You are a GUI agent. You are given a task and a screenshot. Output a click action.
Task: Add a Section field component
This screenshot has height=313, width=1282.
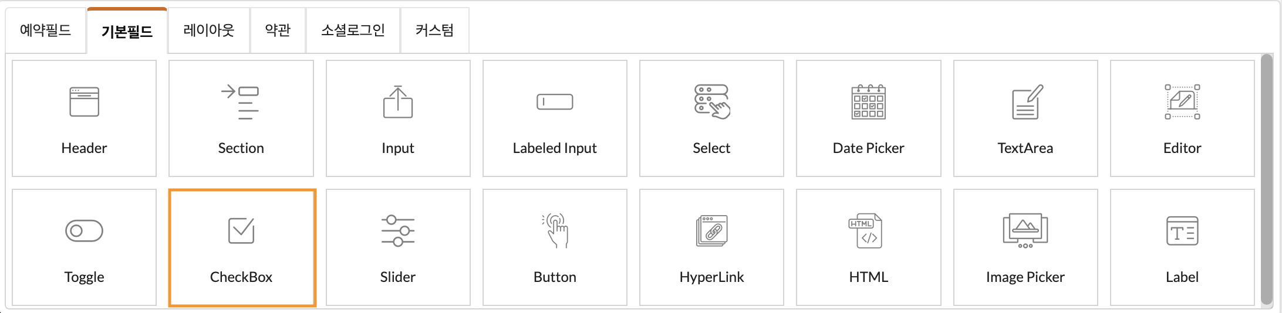pos(241,118)
